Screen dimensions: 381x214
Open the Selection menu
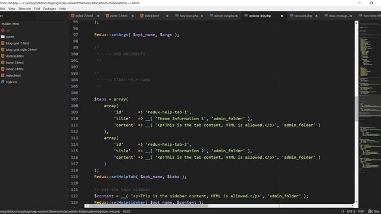[24, 8]
